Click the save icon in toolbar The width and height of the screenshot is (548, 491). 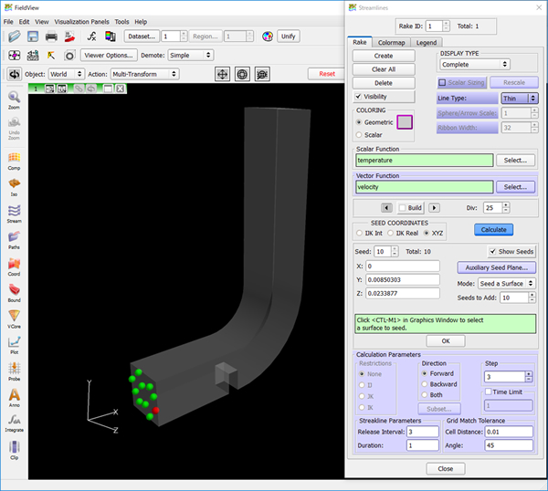(x=33, y=37)
